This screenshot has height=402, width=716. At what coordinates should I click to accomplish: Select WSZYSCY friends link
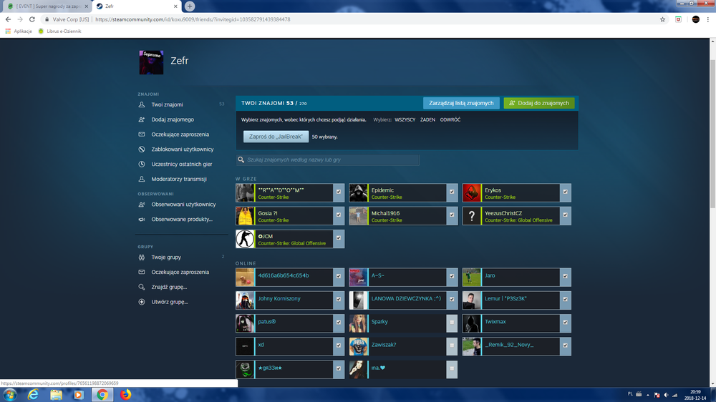point(405,119)
